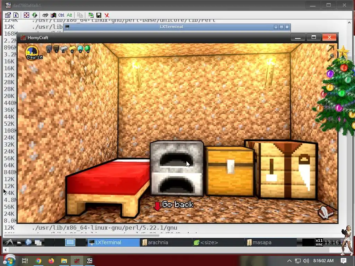Switch to arachnia in remote taskbar

coord(166,242)
